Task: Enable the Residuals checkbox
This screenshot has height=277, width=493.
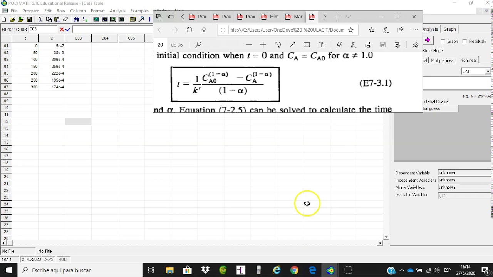Action: pyautogui.click(x=464, y=41)
